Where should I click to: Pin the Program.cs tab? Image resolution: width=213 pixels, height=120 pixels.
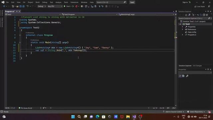tap(17, 11)
